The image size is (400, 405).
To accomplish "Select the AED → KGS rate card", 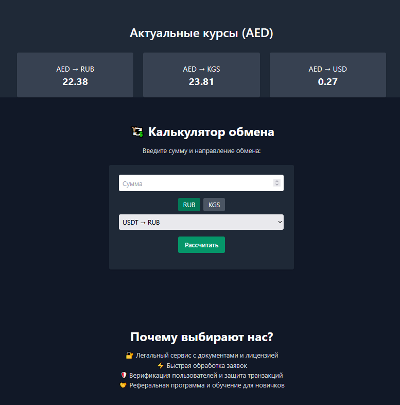I will pos(201,75).
